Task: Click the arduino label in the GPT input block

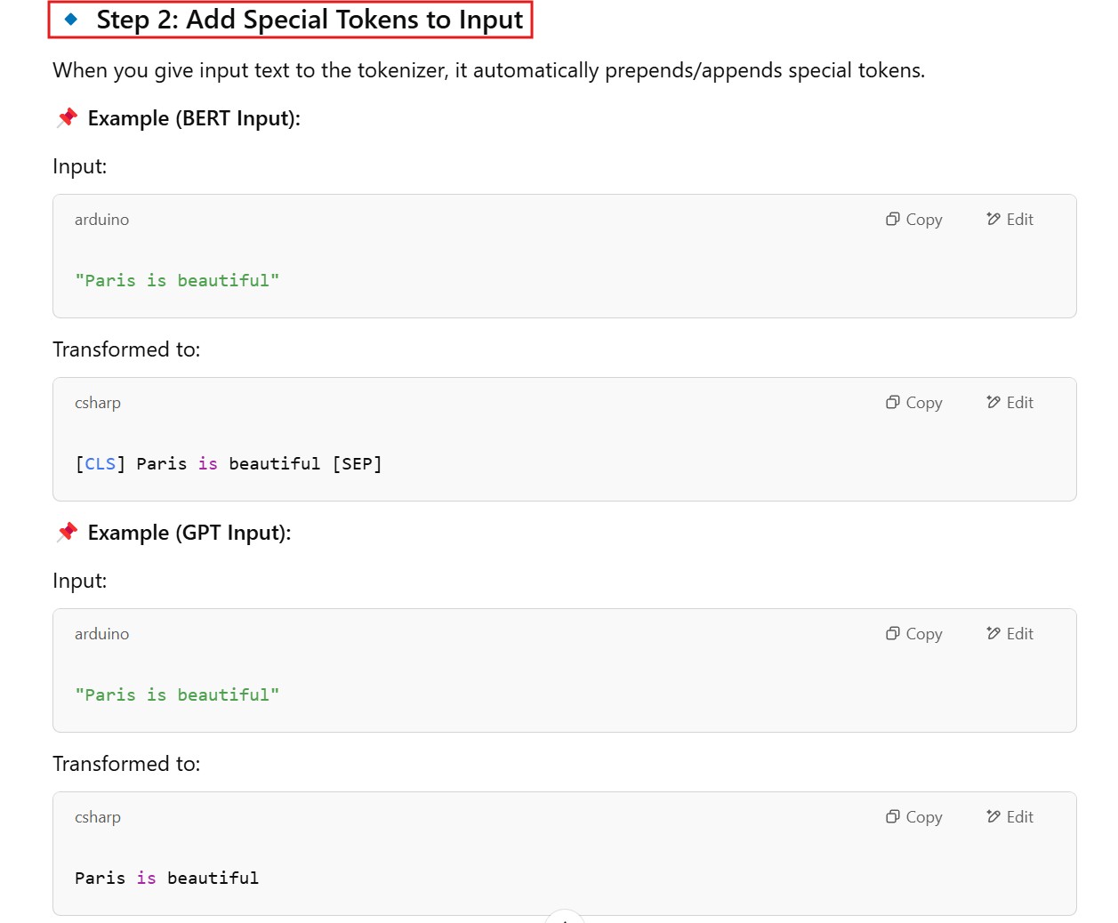Action: (x=101, y=634)
